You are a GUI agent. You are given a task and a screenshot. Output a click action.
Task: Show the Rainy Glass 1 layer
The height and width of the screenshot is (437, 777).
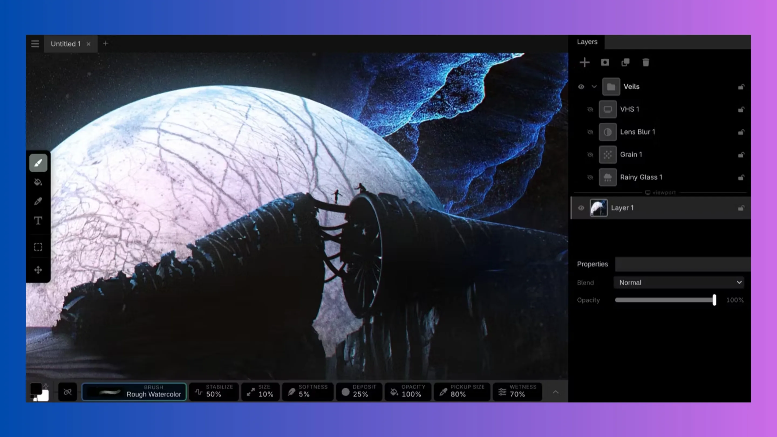pyautogui.click(x=590, y=177)
